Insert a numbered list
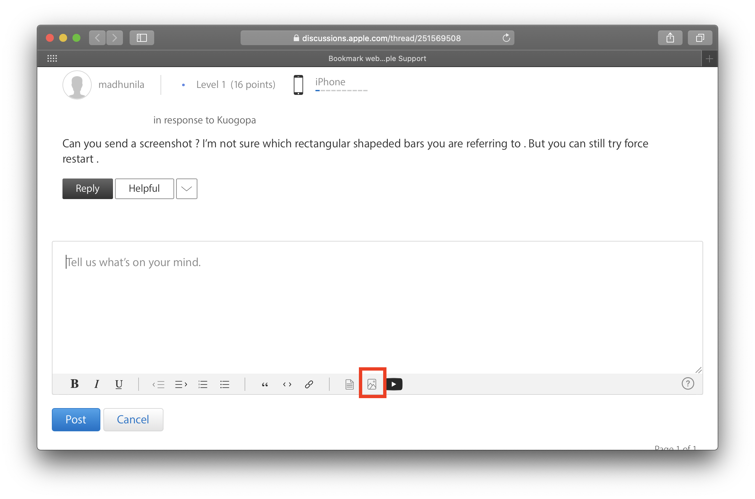755x499 pixels. (203, 384)
